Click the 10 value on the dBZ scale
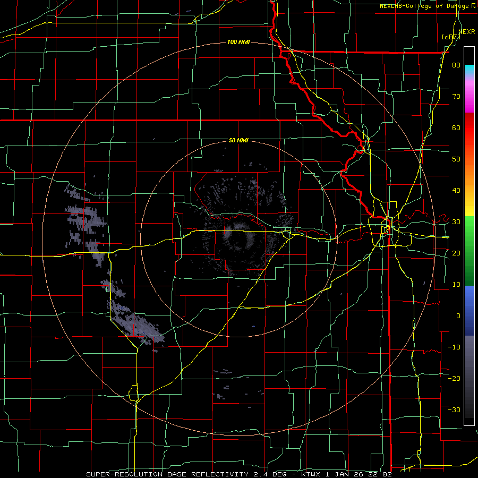 coord(456,285)
